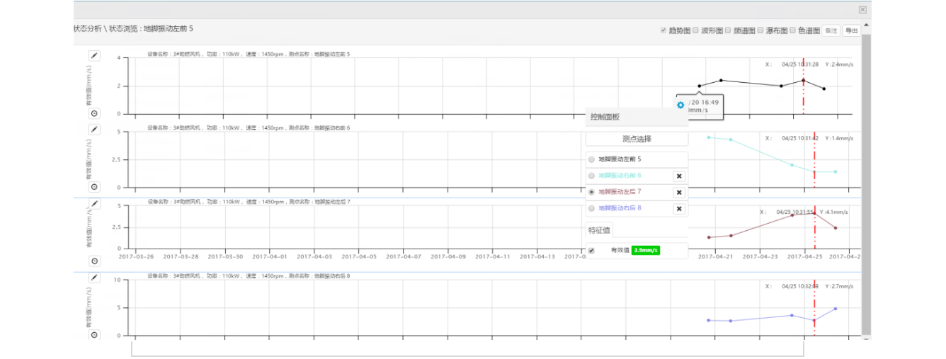The height and width of the screenshot is (359, 946).
Task: Toggle the 有效值 feature checkbox
Action: [x=592, y=251]
